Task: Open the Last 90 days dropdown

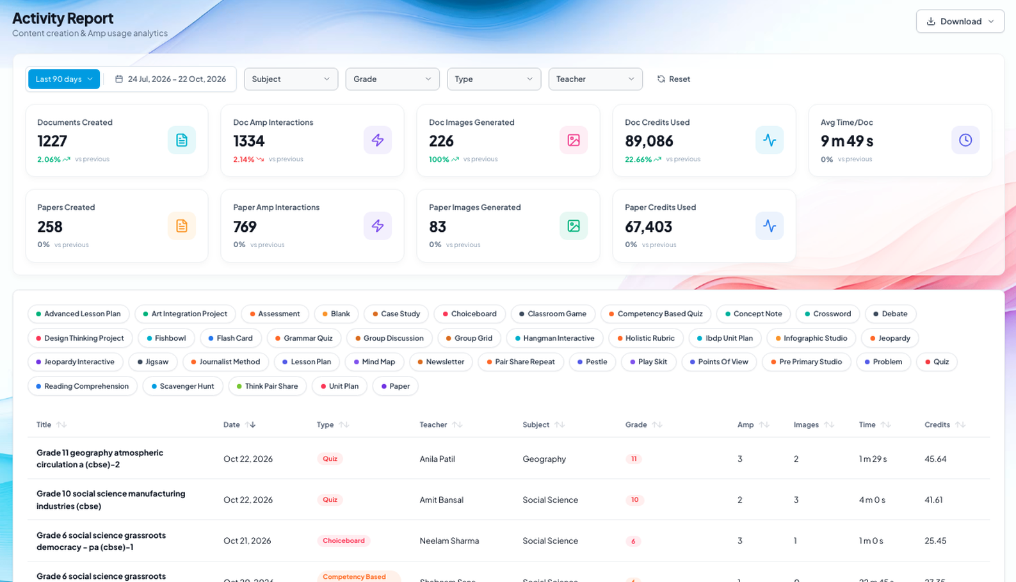Action: coord(64,79)
